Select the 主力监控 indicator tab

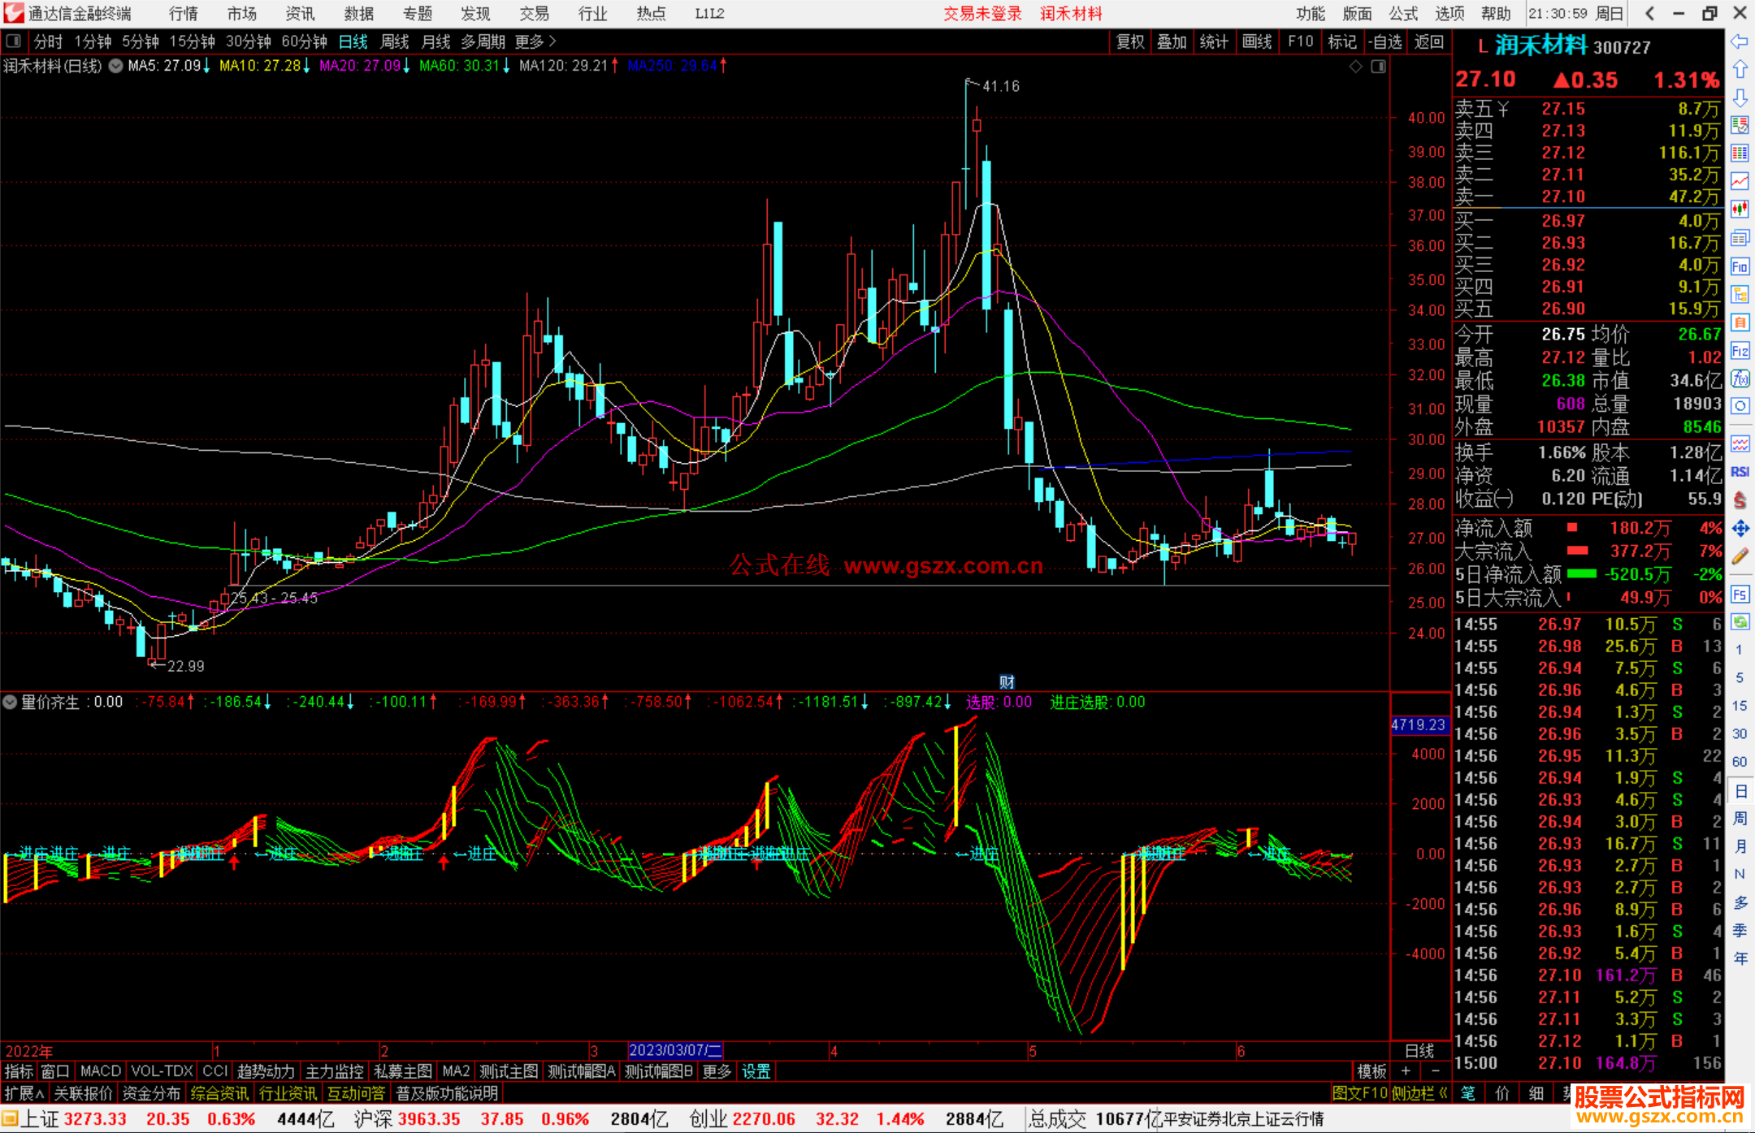tap(335, 1071)
